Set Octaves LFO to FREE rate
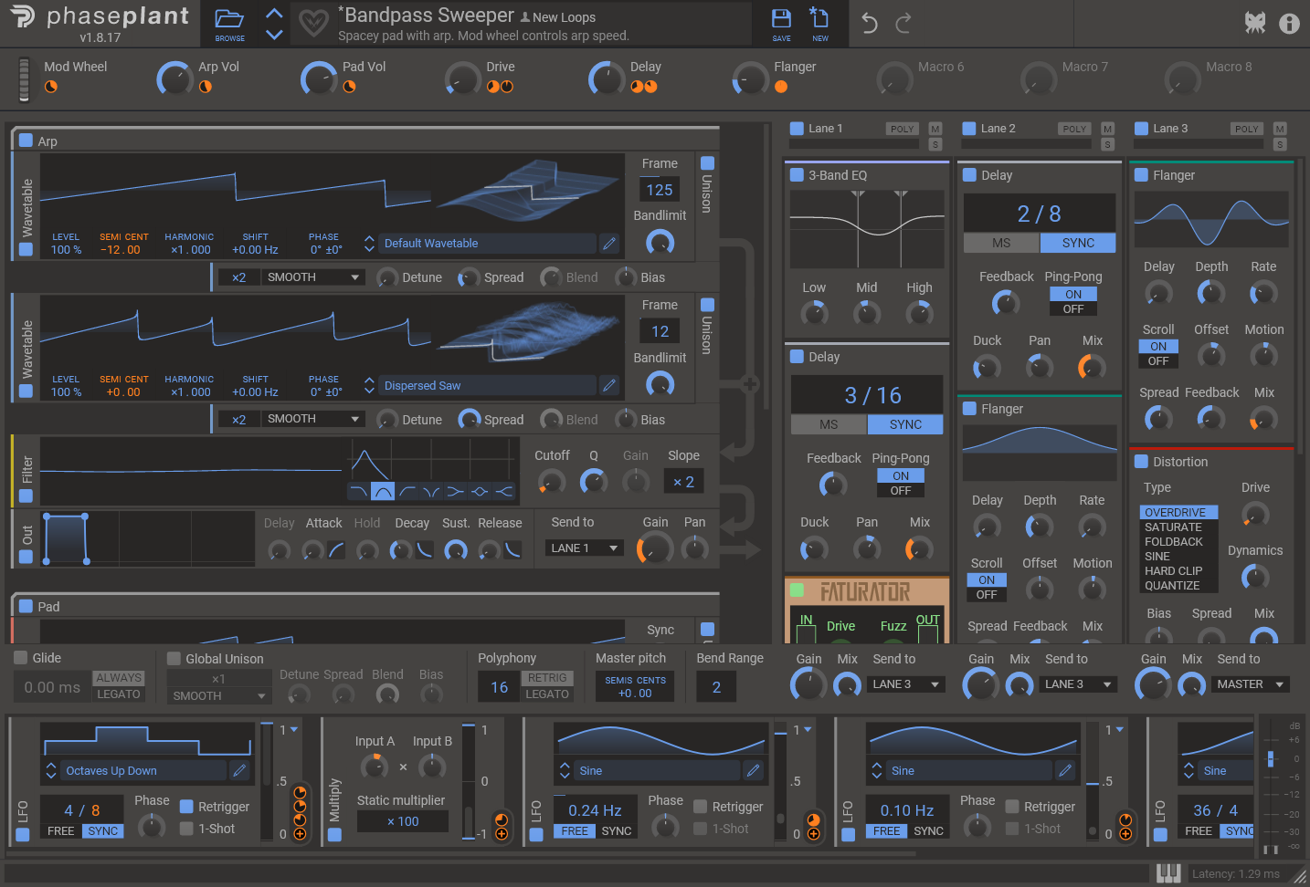Screen dimensions: 1310x887 (x=61, y=831)
